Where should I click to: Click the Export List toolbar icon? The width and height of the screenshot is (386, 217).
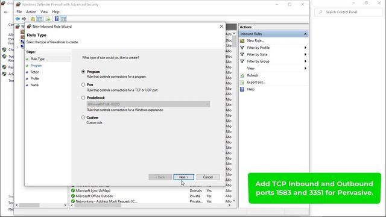point(48,19)
